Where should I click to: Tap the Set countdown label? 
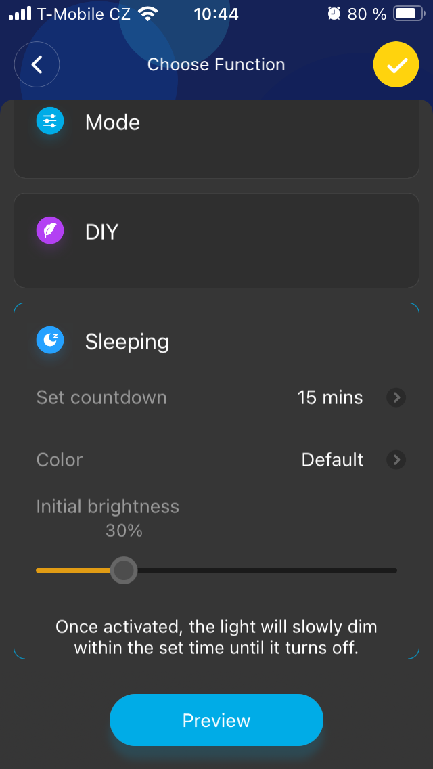[x=101, y=397]
